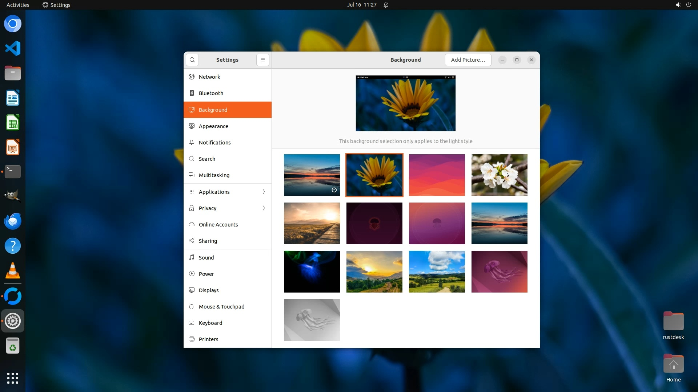The height and width of the screenshot is (392, 698).
Task: Click the Activities button in top bar
Action: (18, 5)
